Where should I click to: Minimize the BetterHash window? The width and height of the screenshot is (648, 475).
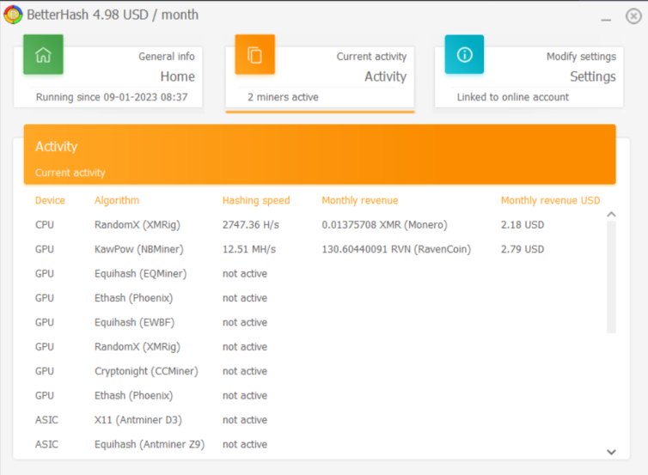point(606,19)
